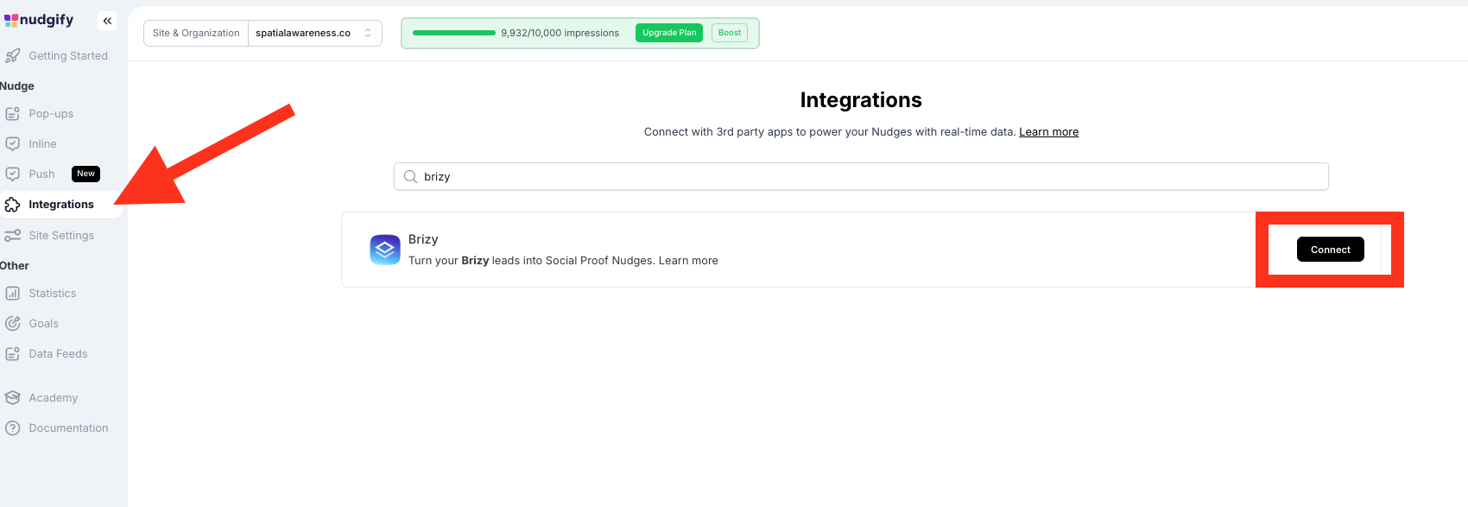Viewport: 1468px width, 507px height.
Task: Click the Pop-ups sidebar icon
Action: 13,114
